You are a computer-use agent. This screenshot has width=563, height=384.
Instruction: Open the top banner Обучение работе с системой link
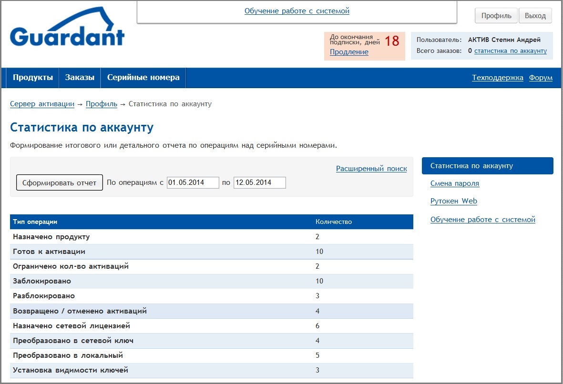pos(297,10)
